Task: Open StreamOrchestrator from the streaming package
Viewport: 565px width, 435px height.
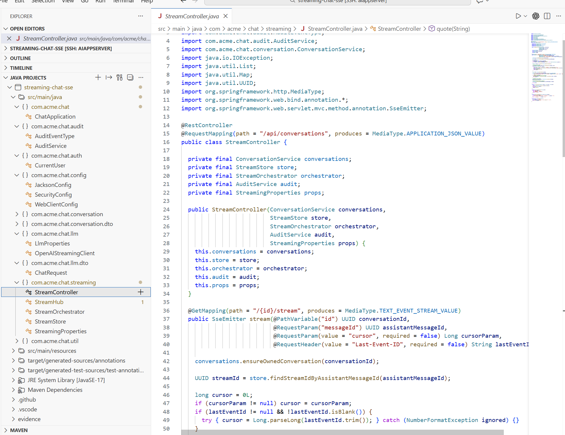Action: coord(59,311)
